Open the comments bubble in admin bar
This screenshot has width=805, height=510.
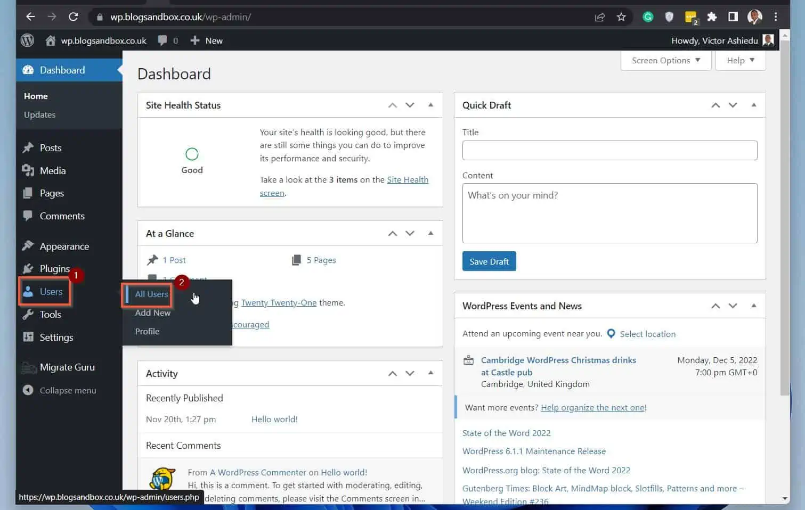pos(162,40)
